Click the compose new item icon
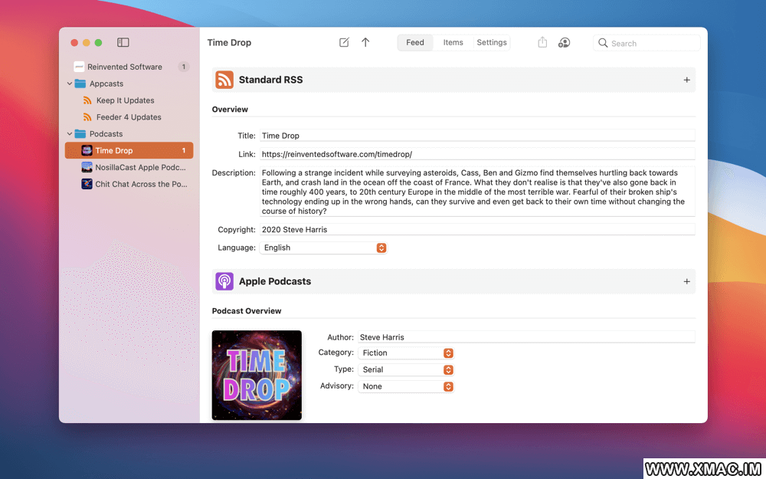Viewport: 766px width, 479px height. click(344, 43)
